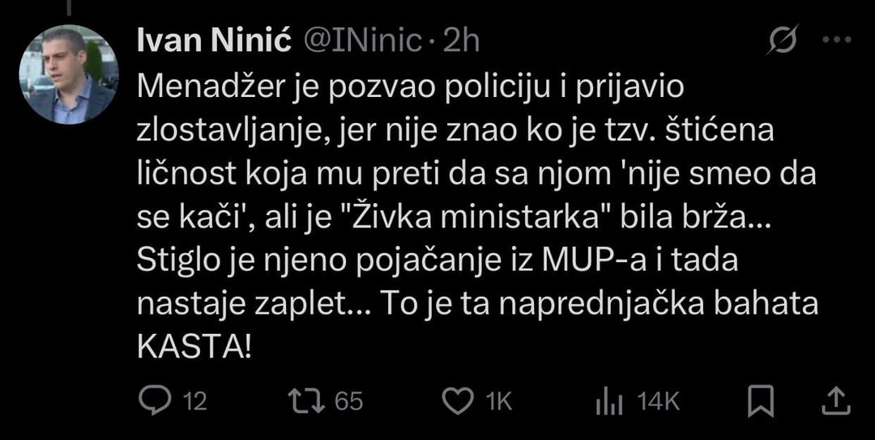Bookmark this tweet
The image size is (875, 440).
[x=760, y=400]
